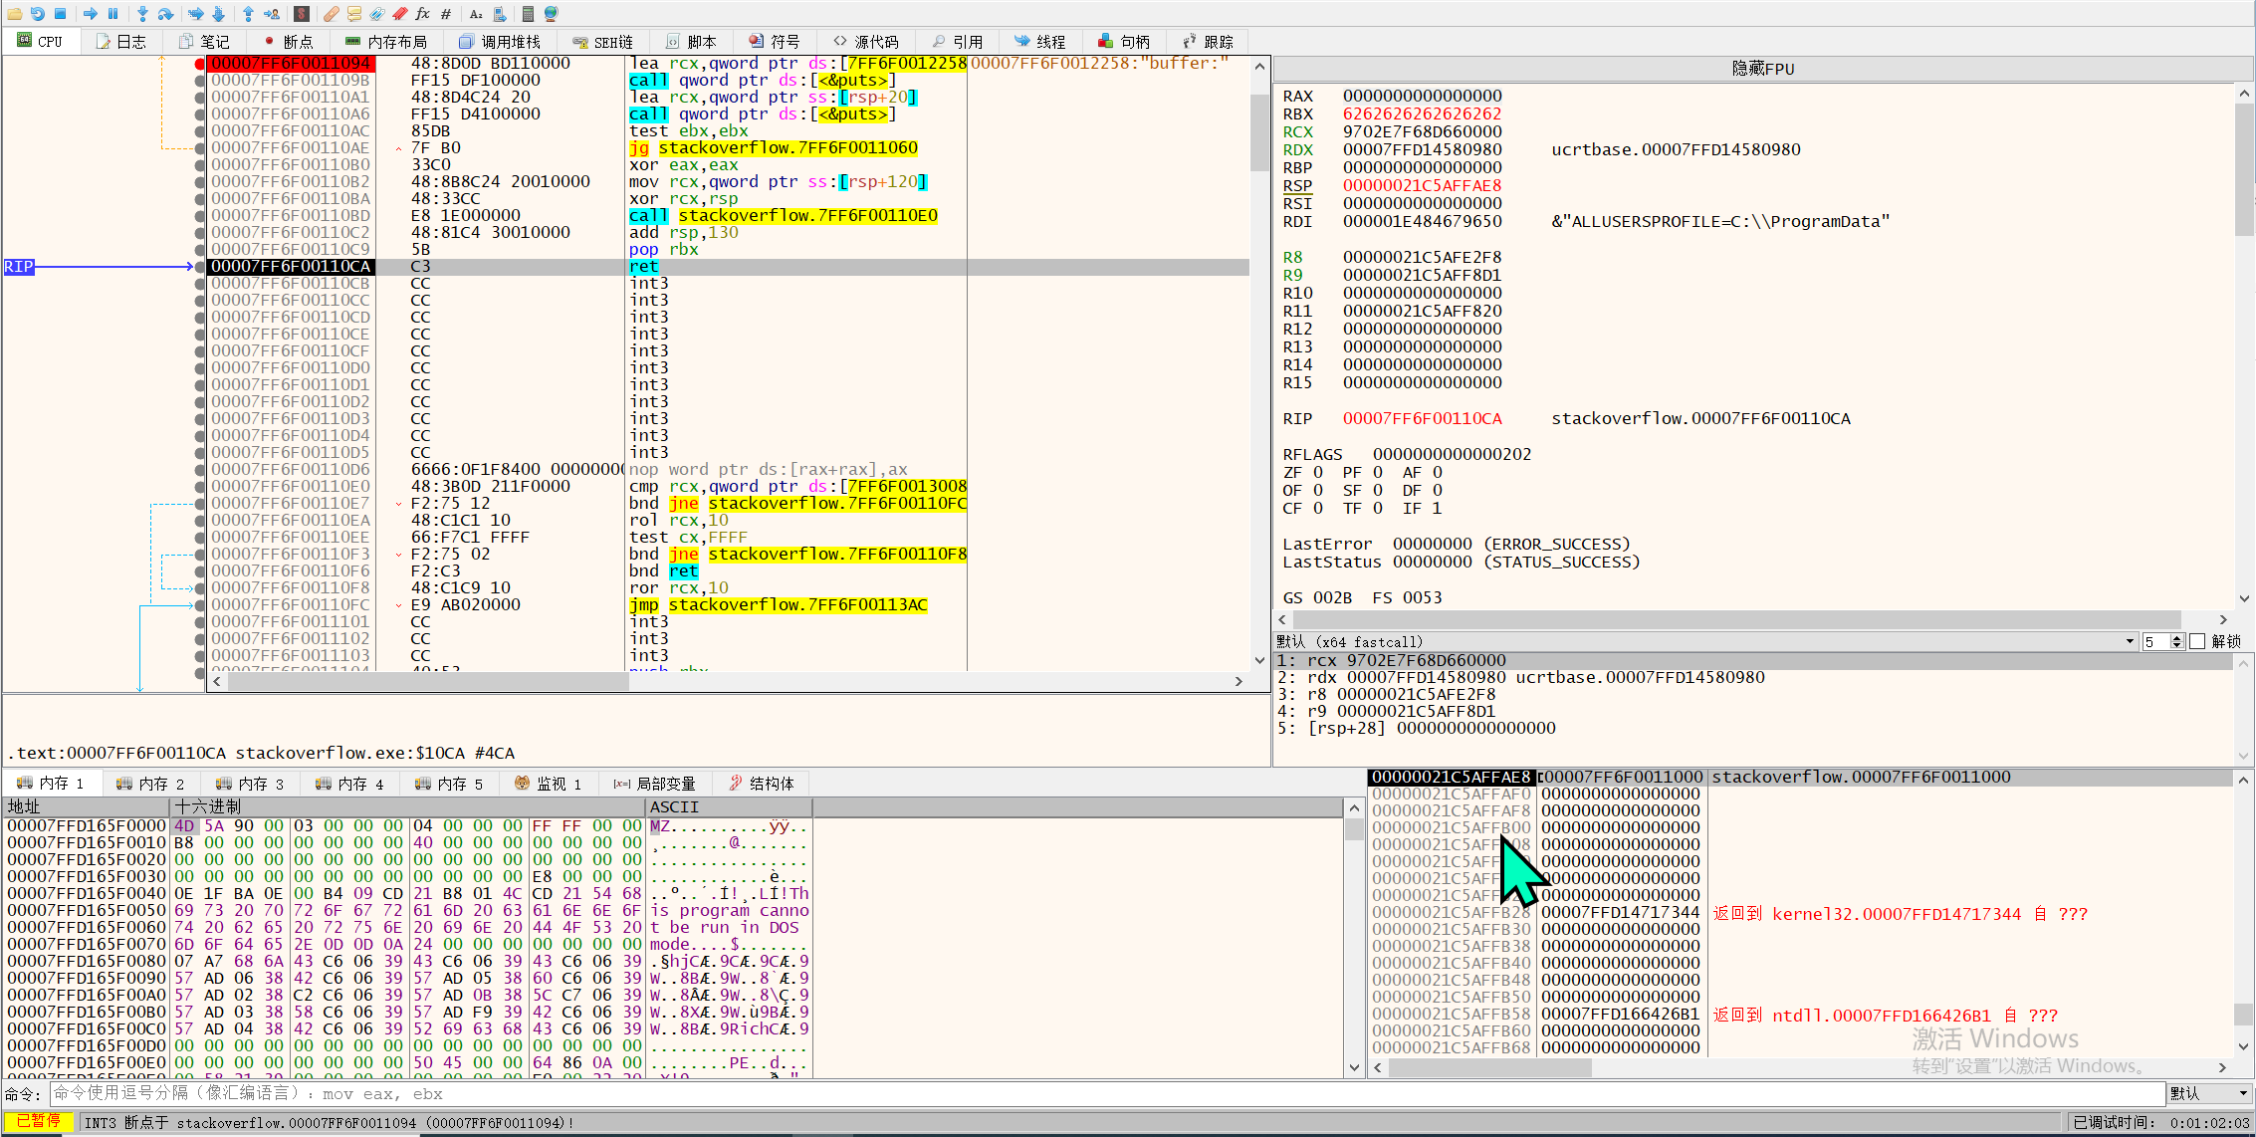The image size is (2256, 1137).
Task: Open the 默认 dropdown beside command bar
Action: point(2209,1092)
